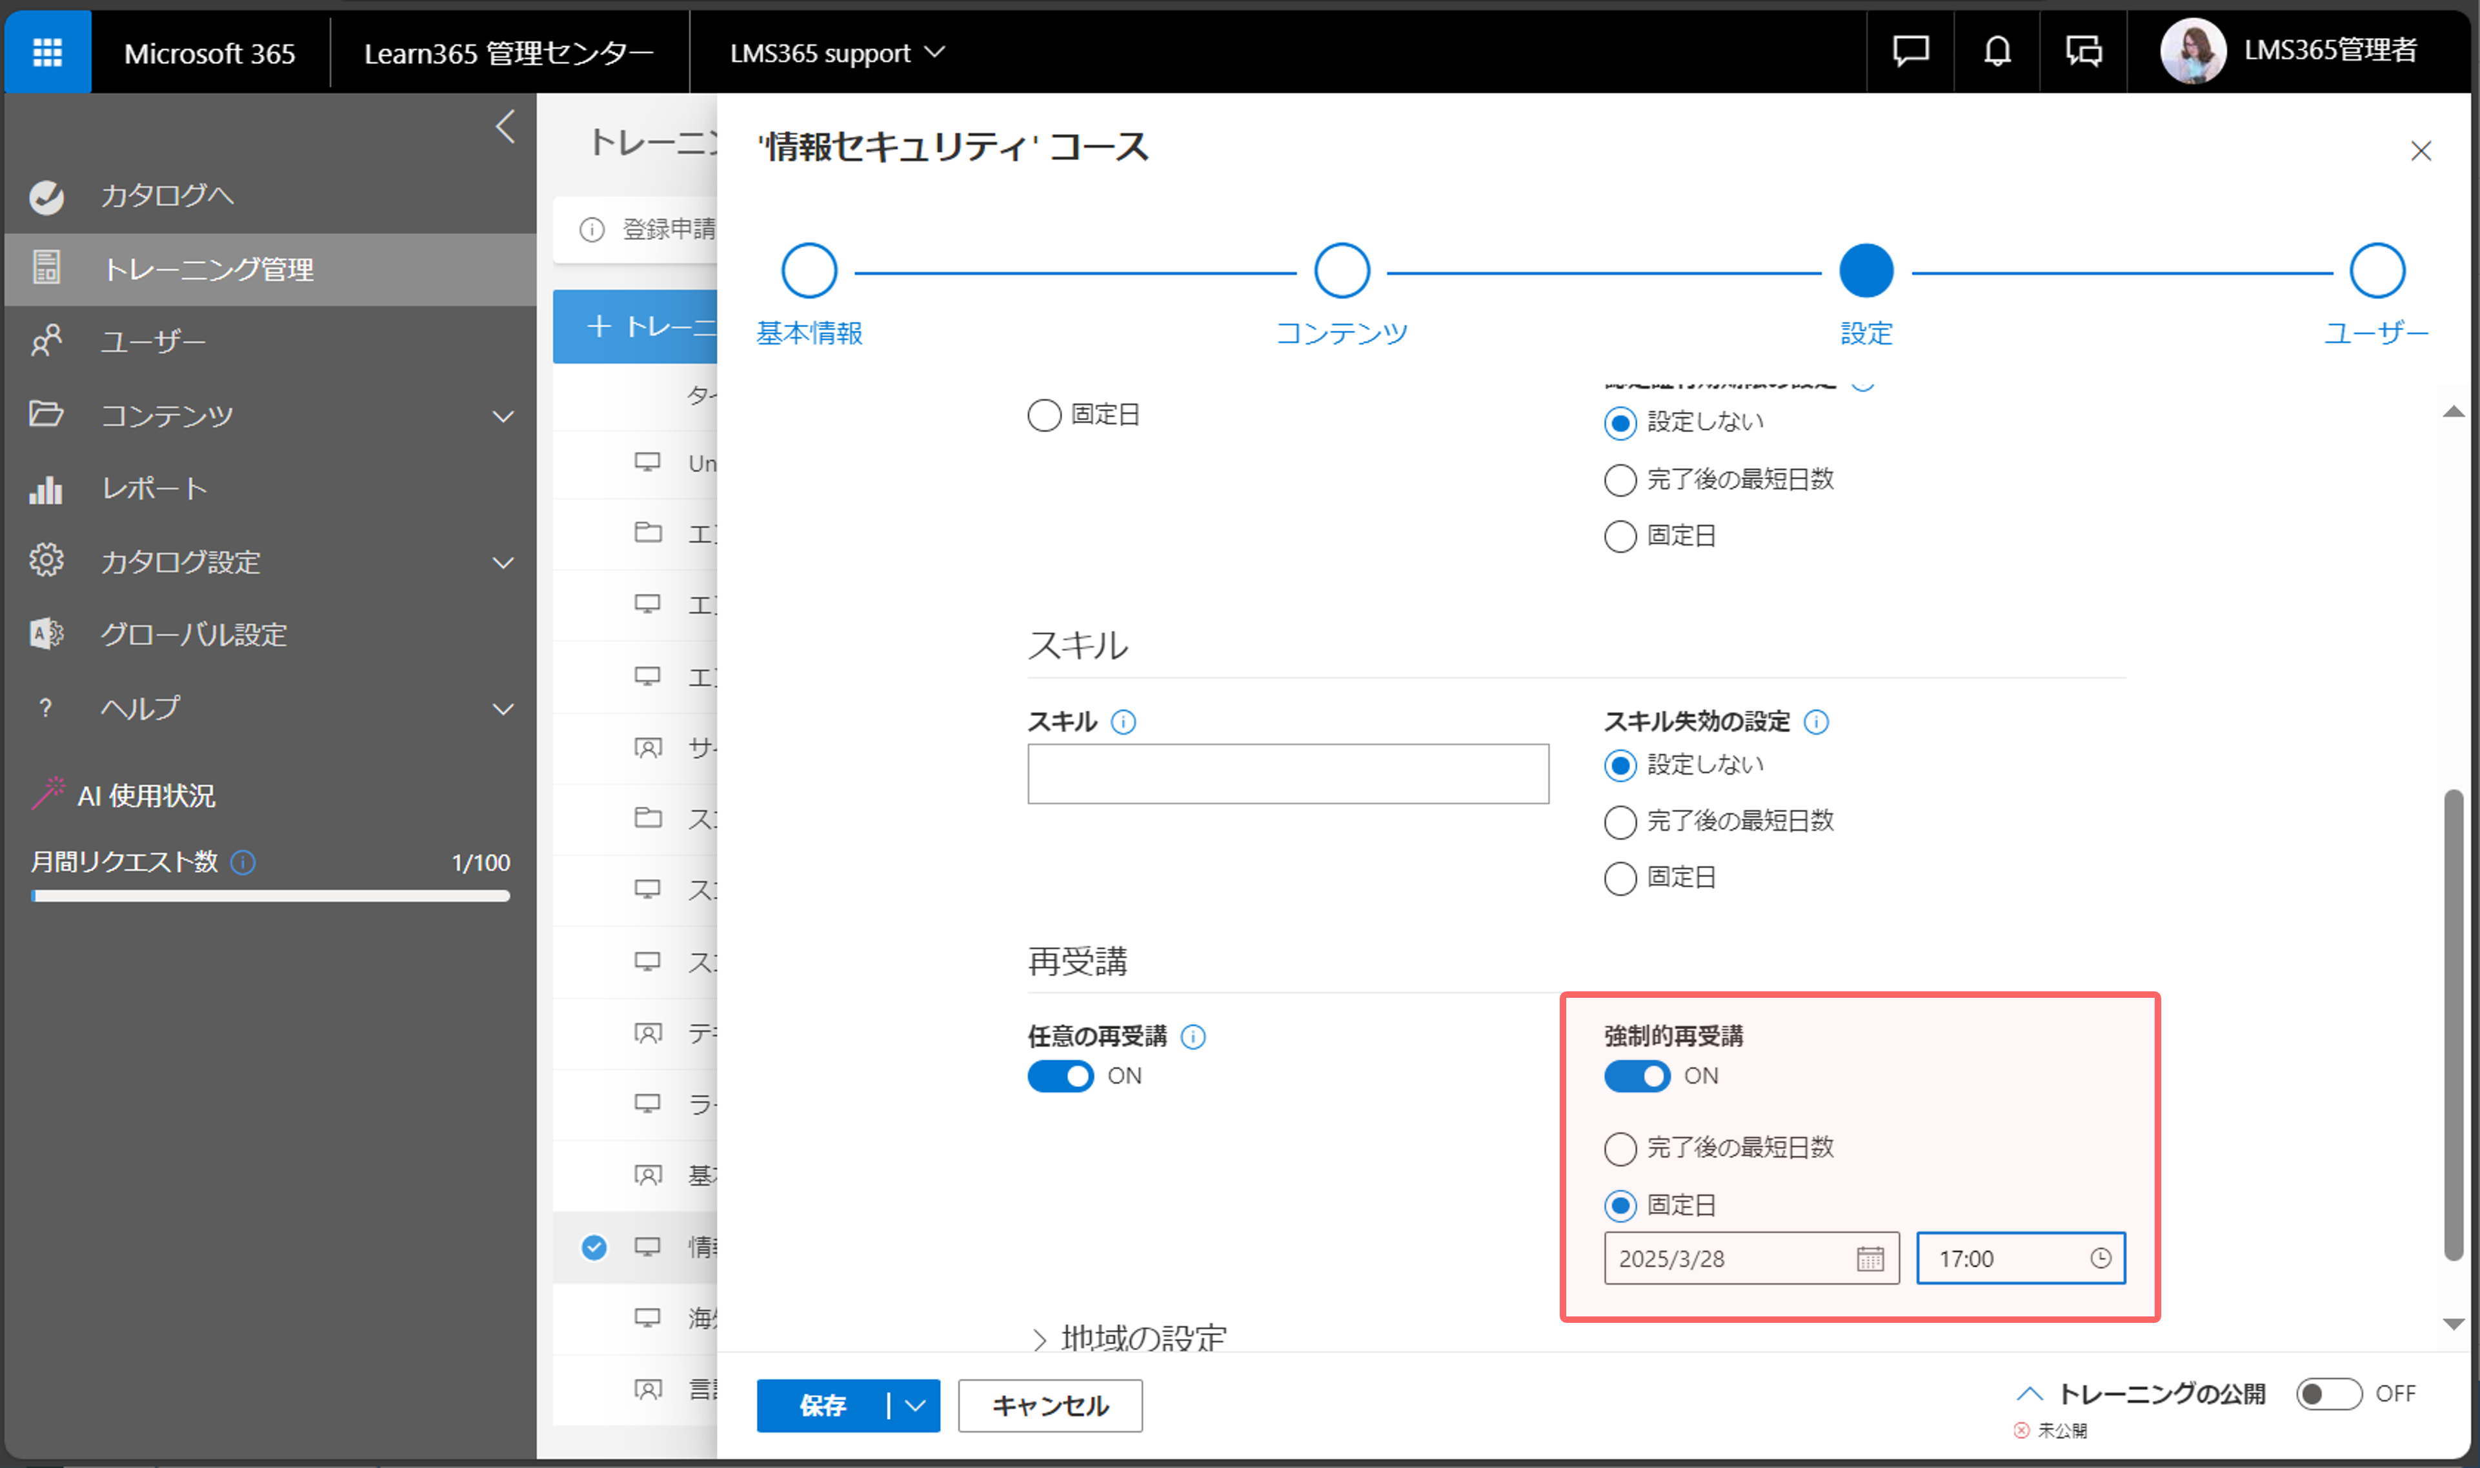Click the ユーザー sidebar icon
The image size is (2480, 1468).
(46, 341)
